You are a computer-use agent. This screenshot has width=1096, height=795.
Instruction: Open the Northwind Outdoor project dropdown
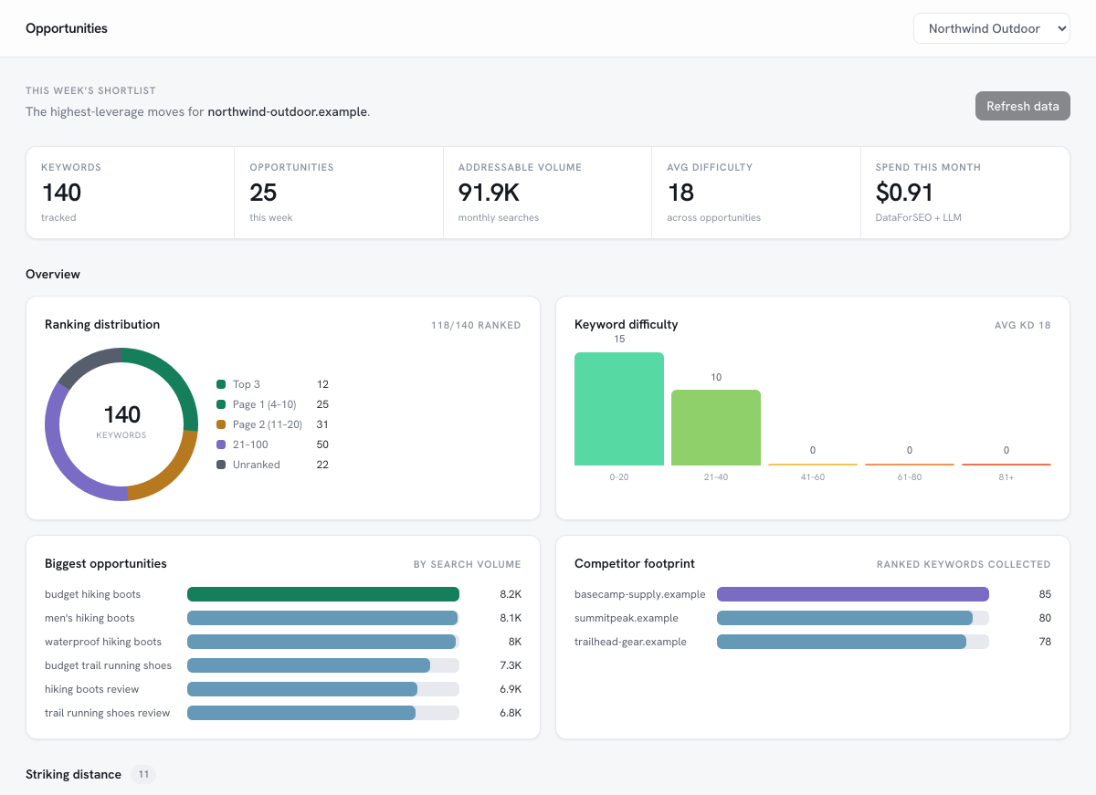point(991,28)
